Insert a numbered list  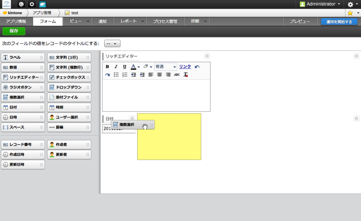(x=125, y=74)
